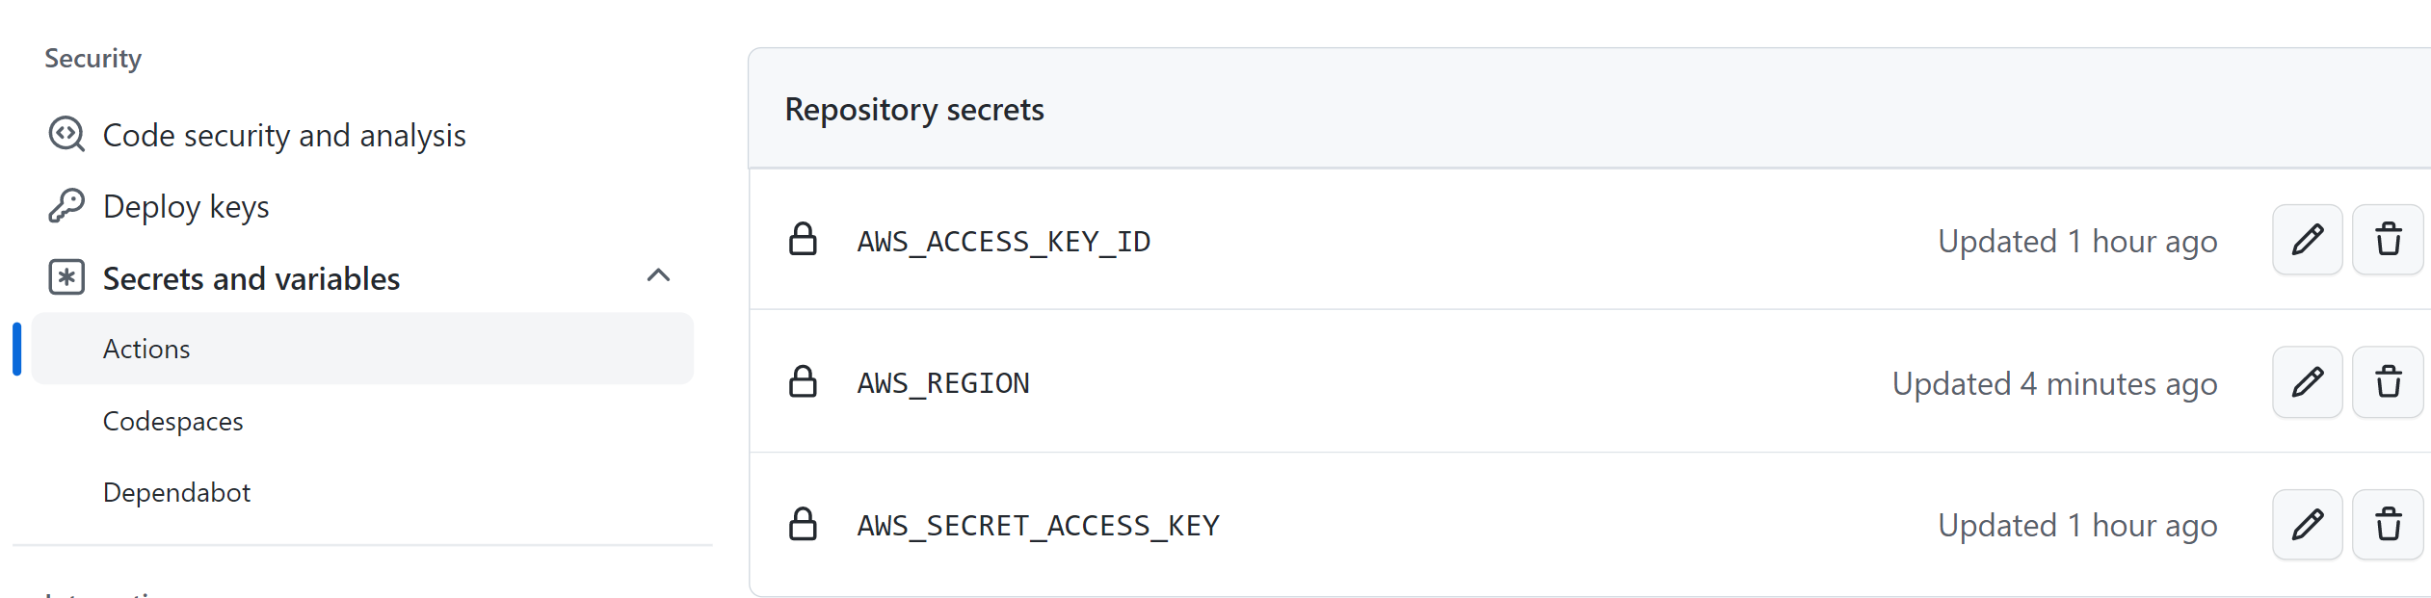2431x598 pixels.
Task: Click lock icon beside AWS_REGION
Action: 803,382
